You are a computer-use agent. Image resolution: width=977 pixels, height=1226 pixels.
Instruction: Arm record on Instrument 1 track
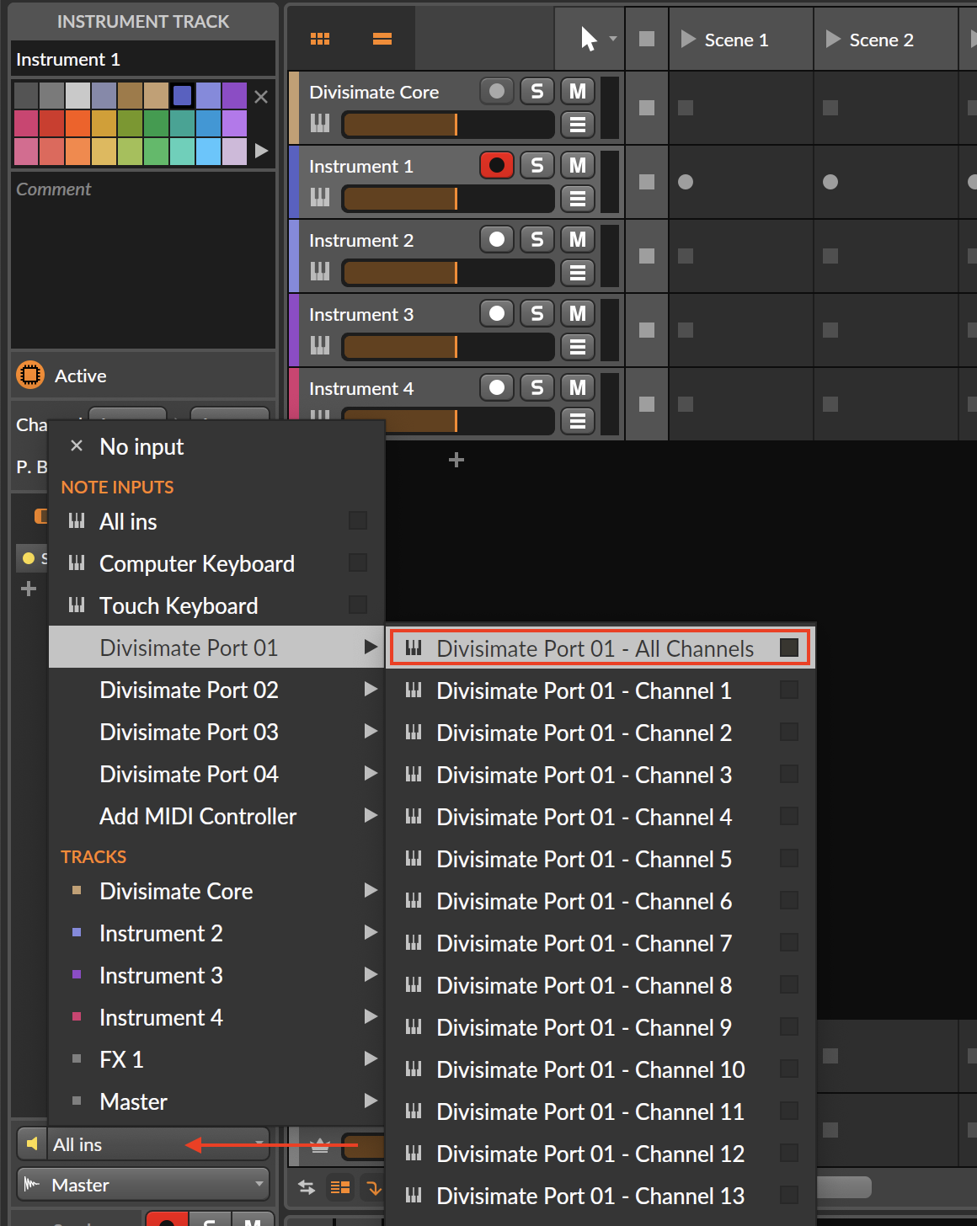(x=496, y=165)
